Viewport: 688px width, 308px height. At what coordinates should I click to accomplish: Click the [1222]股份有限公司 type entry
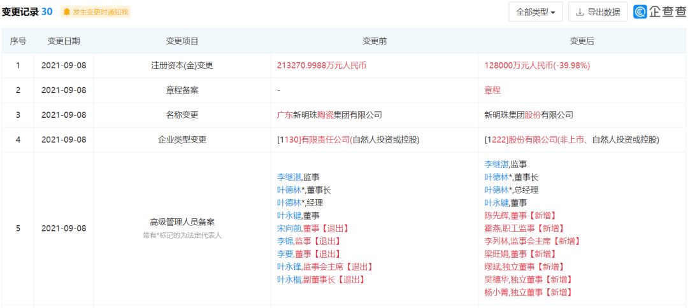(x=571, y=140)
